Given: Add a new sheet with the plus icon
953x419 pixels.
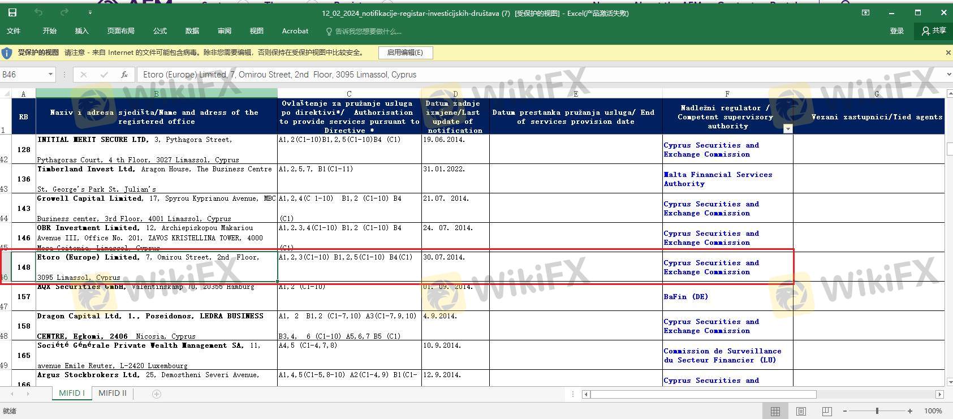Looking at the screenshot, I should pyautogui.click(x=157, y=394).
